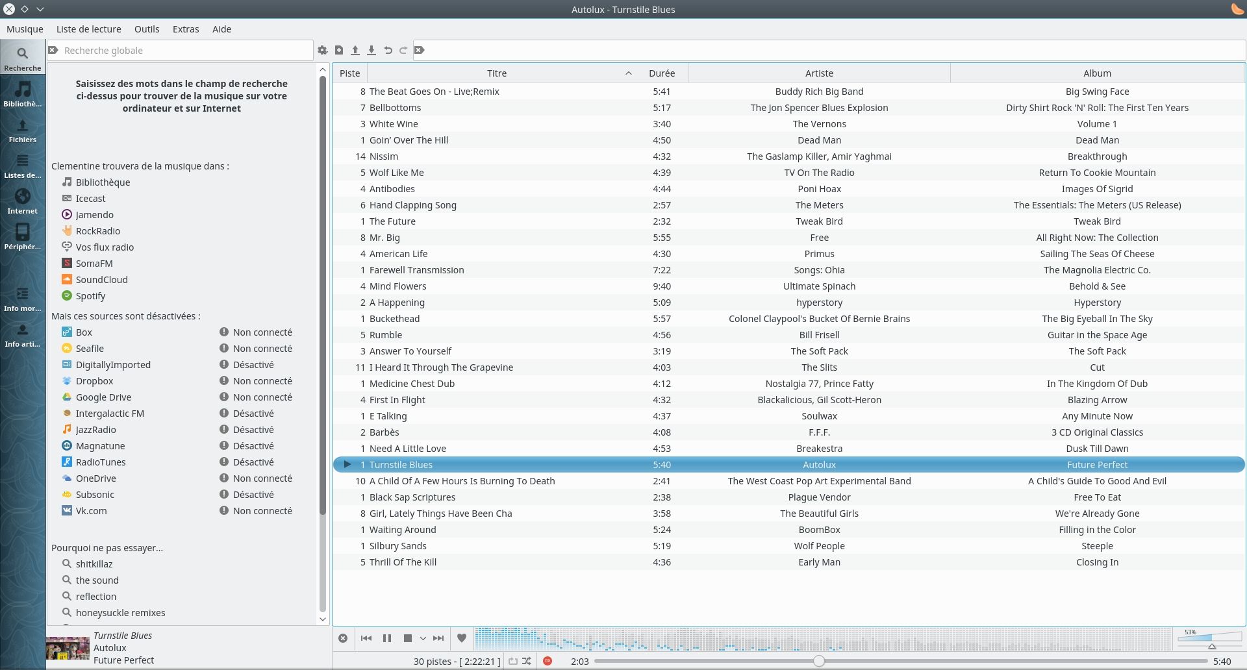Open the Fichiers sidebar tab
1247x670 pixels.
(23, 129)
